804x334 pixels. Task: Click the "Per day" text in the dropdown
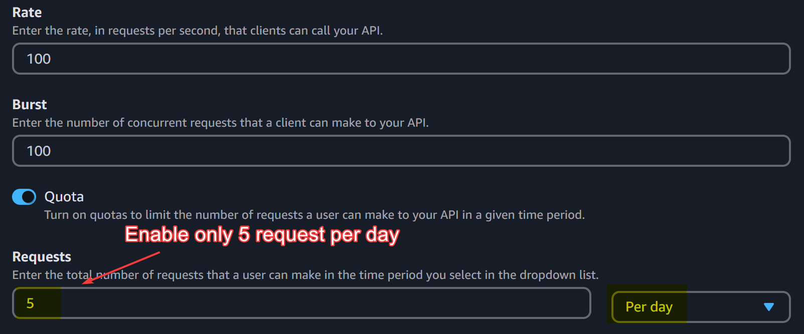point(649,306)
